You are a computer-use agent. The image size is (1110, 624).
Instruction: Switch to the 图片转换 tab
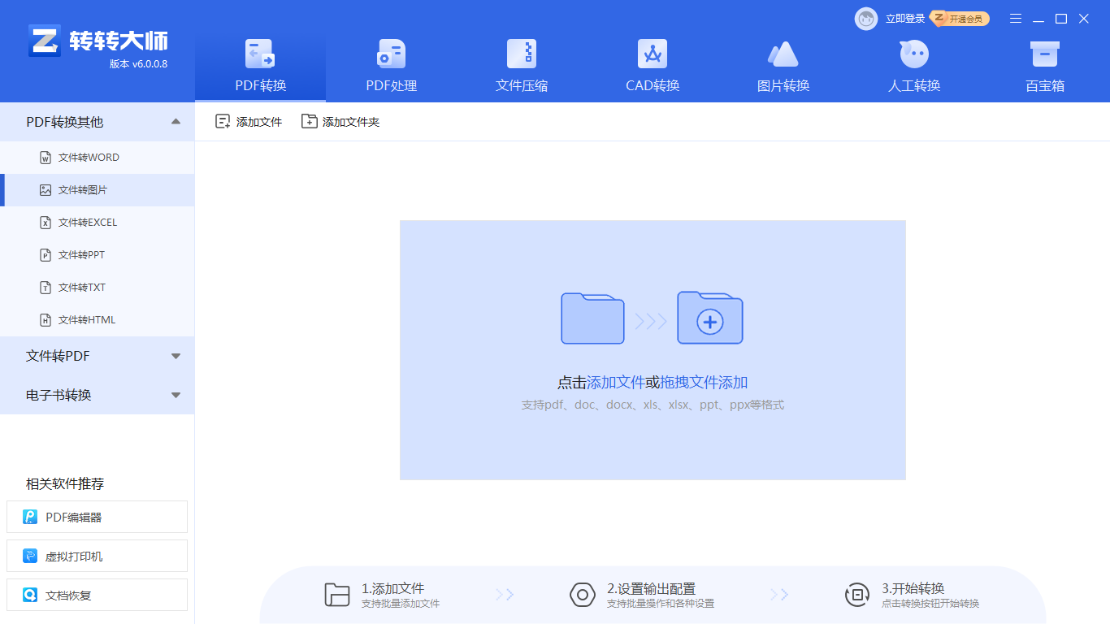click(x=783, y=67)
